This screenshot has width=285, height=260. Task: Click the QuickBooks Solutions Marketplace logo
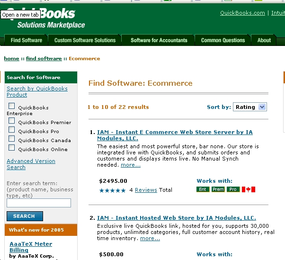pyautogui.click(x=46, y=18)
